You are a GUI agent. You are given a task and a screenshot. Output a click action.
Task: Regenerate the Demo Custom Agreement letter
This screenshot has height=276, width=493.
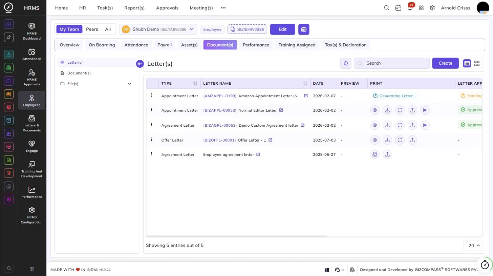pyautogui.click(x=400, y=125)
